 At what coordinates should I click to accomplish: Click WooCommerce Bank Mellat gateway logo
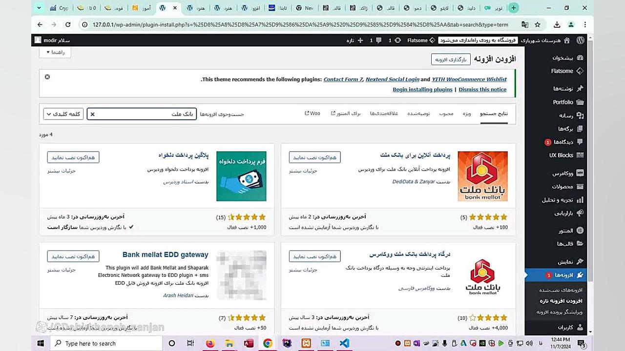[482, 275]
